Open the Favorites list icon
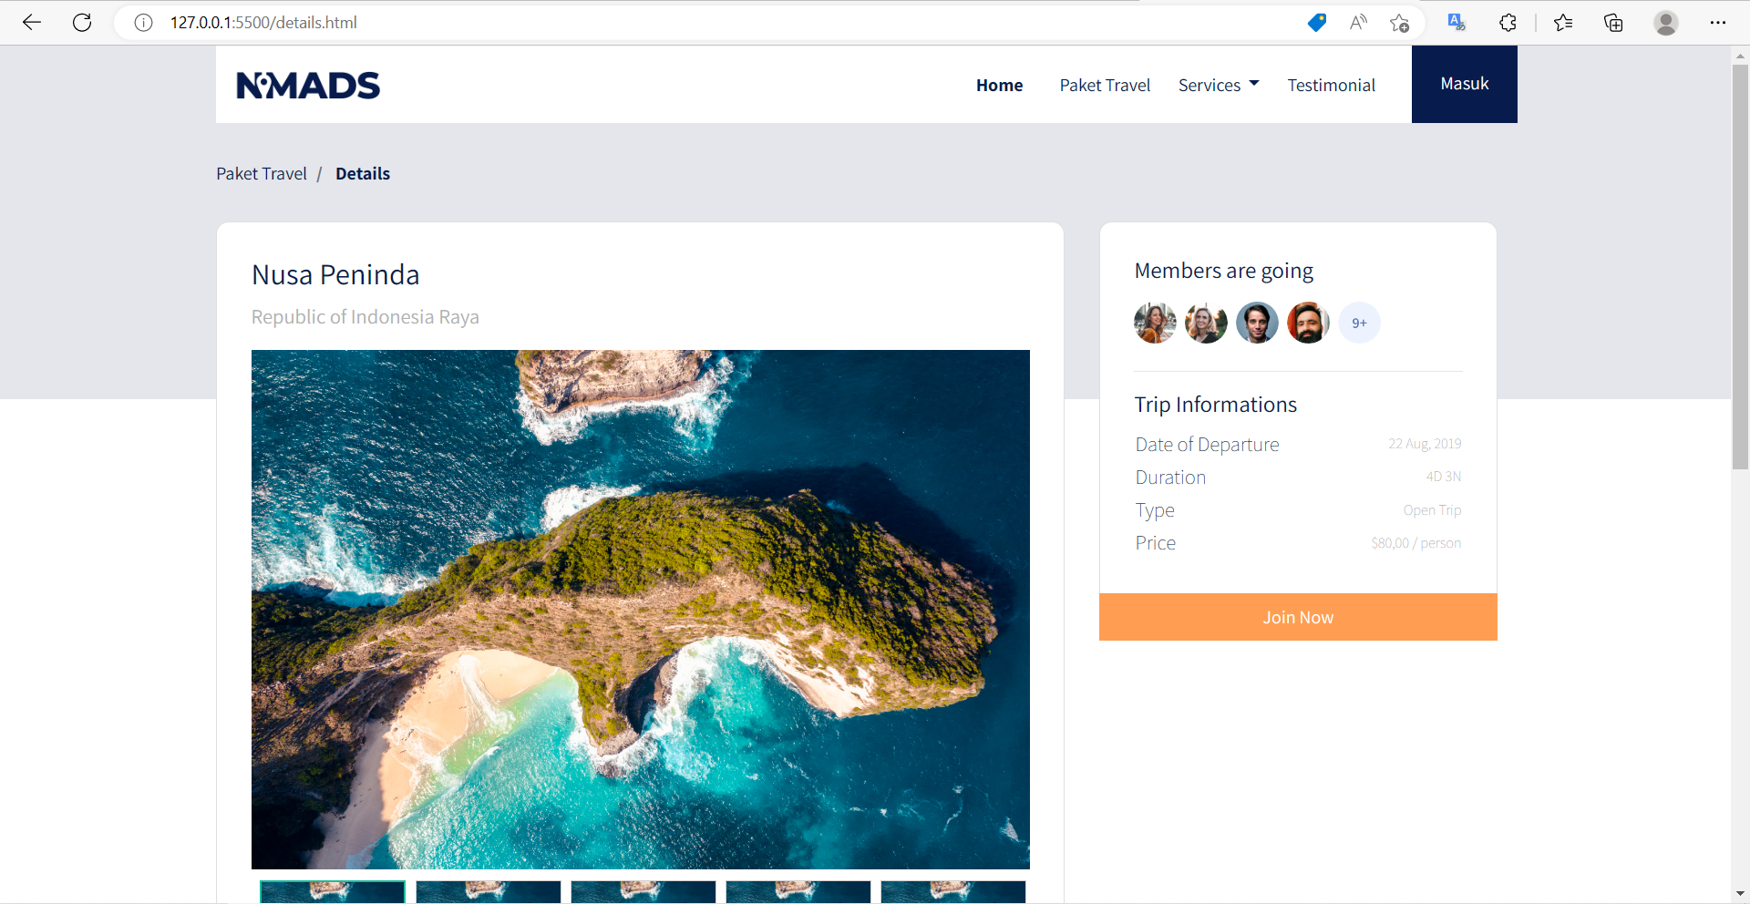The height and width of the screenshot is (904, 1750). pyautogui.click(x=1563, y=23)
